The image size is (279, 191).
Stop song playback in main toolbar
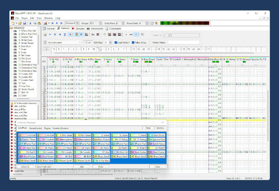point(52,23)
